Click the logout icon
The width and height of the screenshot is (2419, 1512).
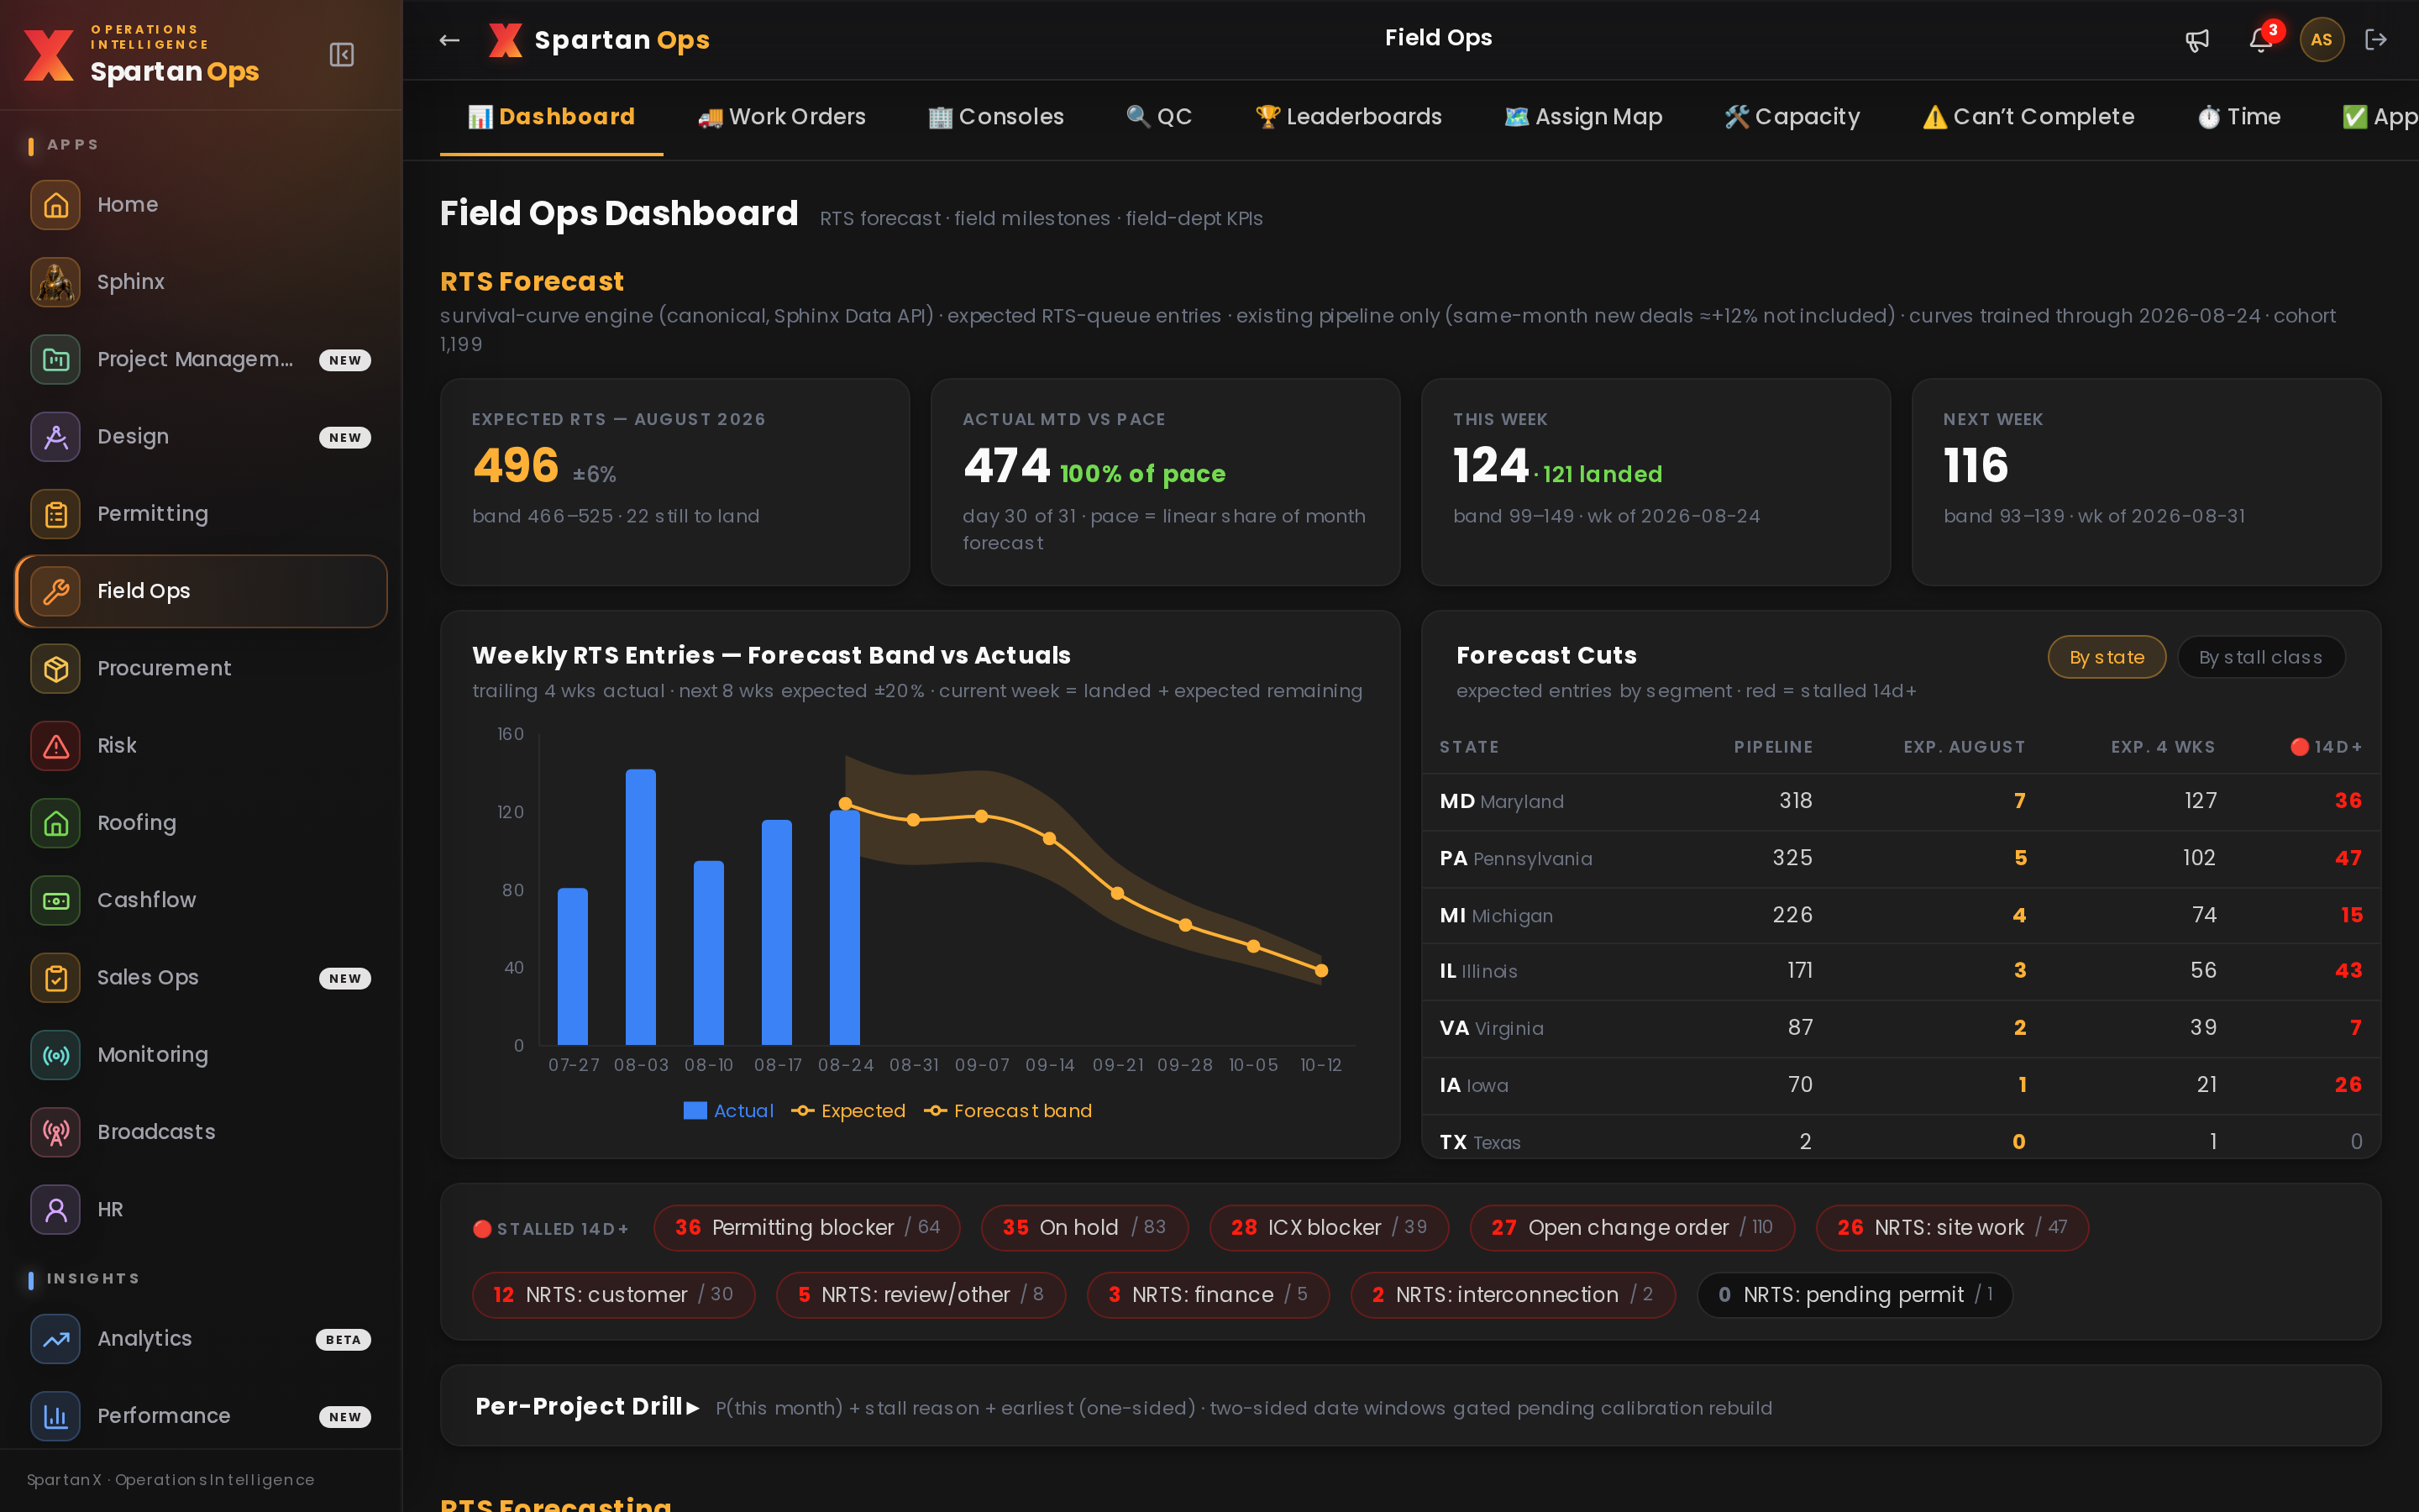[2376, 40]
